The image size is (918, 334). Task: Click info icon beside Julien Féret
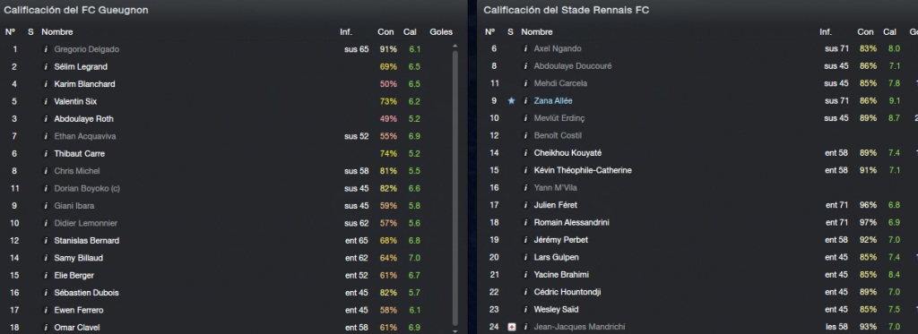coord(525,205)
